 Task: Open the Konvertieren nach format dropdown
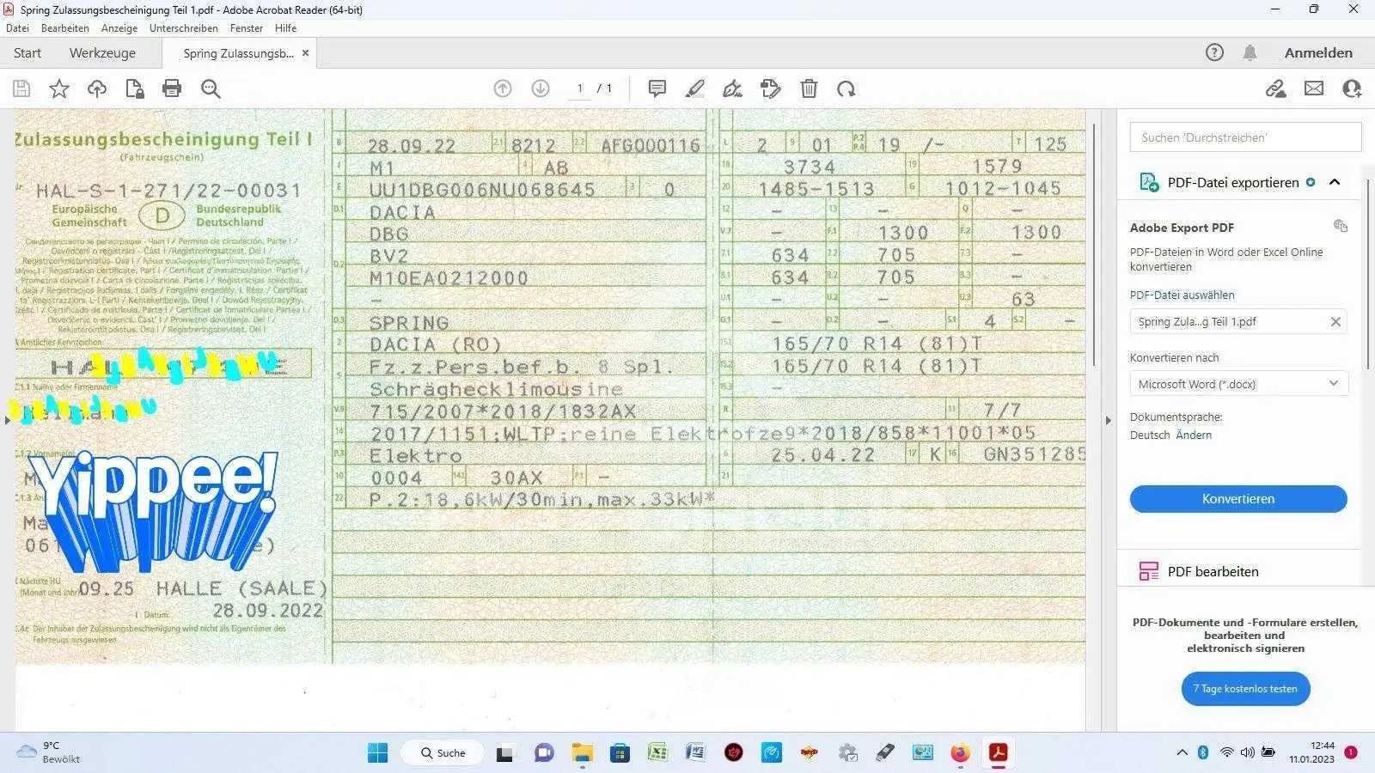click(x=1238, y=384)
